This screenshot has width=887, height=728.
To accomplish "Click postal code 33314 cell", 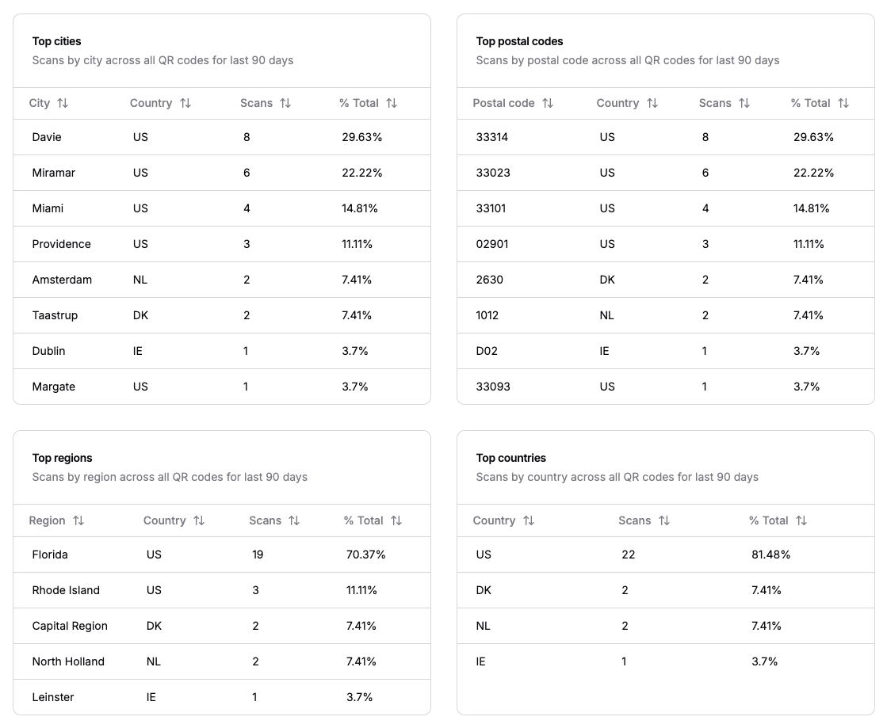I will (x=492, y=137).
